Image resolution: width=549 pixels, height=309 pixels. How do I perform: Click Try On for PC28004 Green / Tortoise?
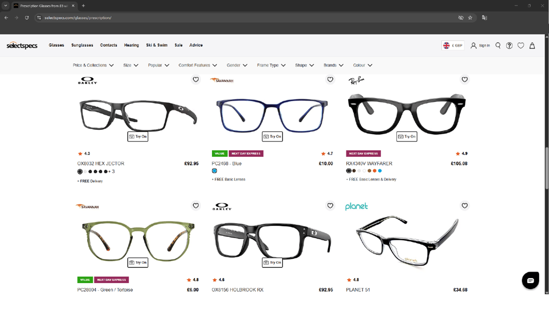point(138,262)
